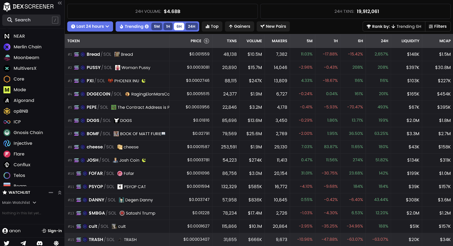Open the NEAR chain icon
The image size is (453, 246).
[x=7, y=36]
